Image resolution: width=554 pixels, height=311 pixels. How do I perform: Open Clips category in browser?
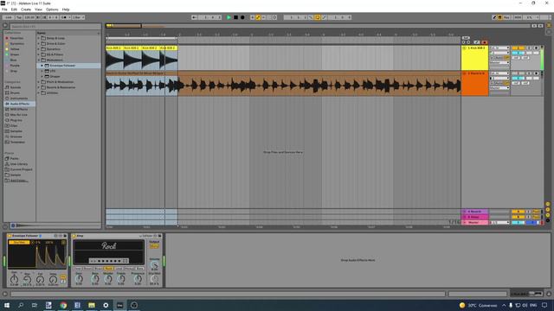(x=14, y=125)
